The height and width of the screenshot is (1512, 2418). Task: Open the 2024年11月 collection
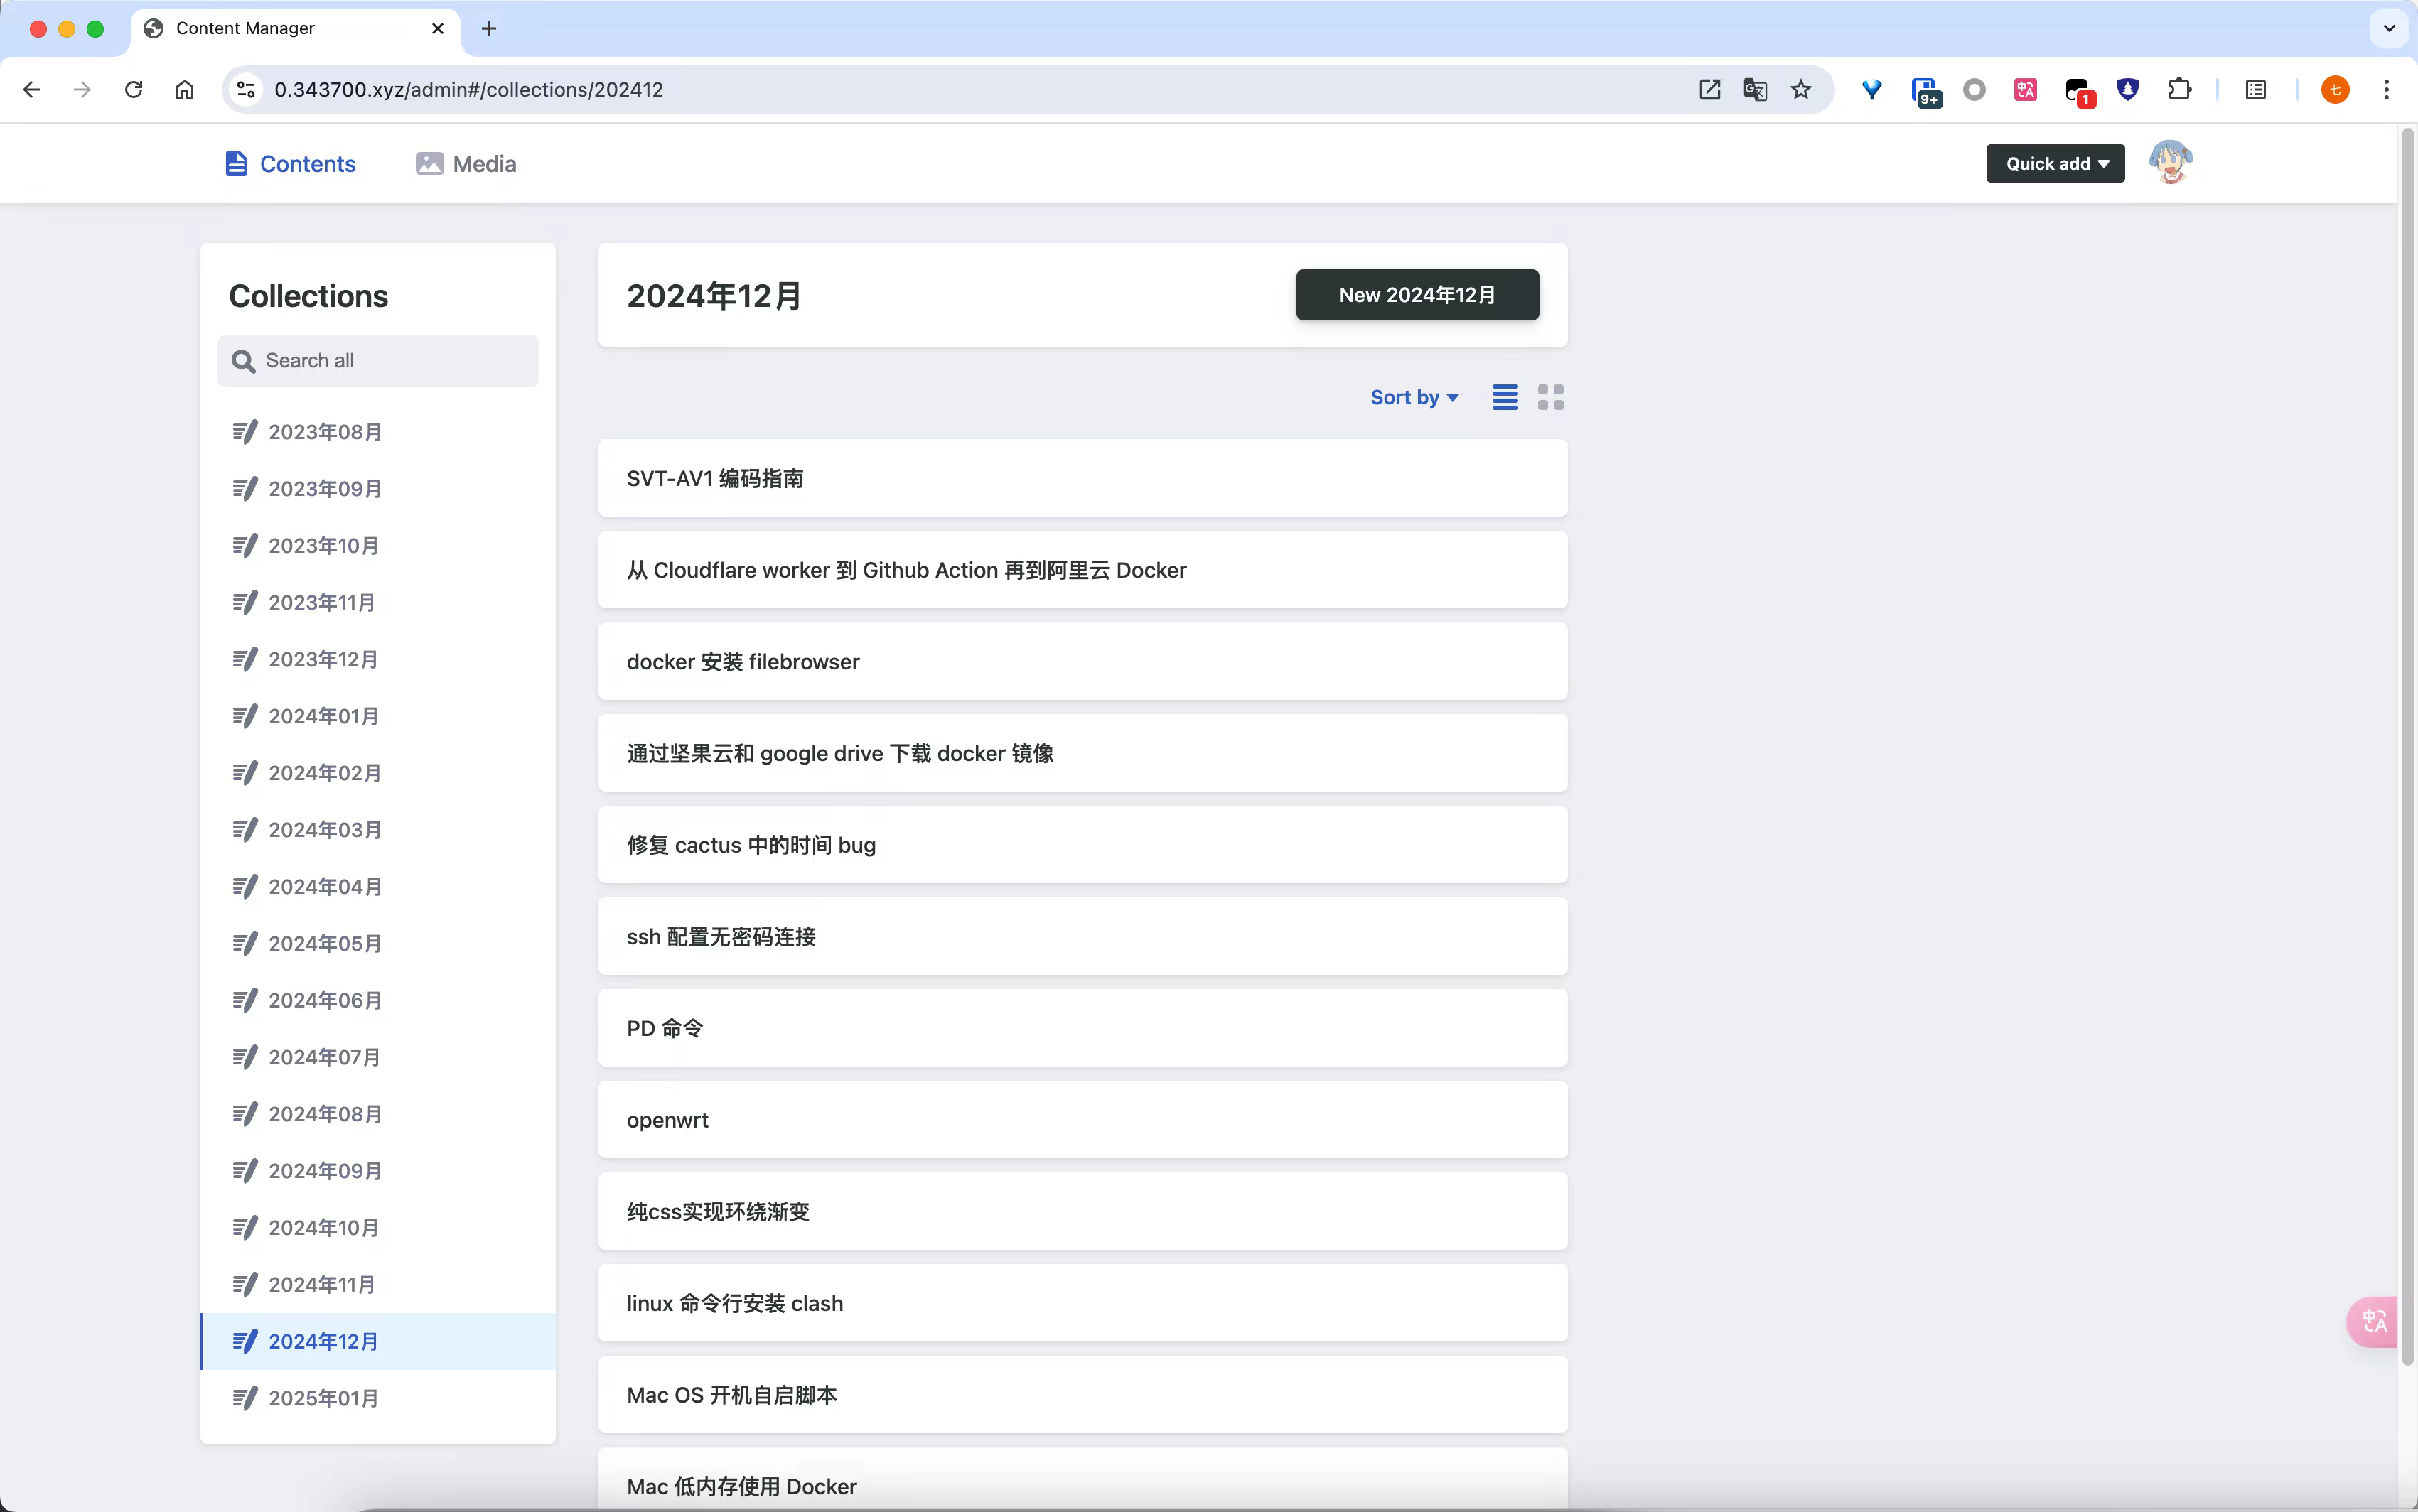(x=378, y=1285)
